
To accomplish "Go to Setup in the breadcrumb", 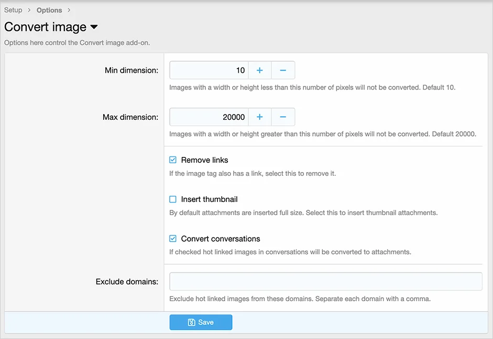I will [13, 10].
